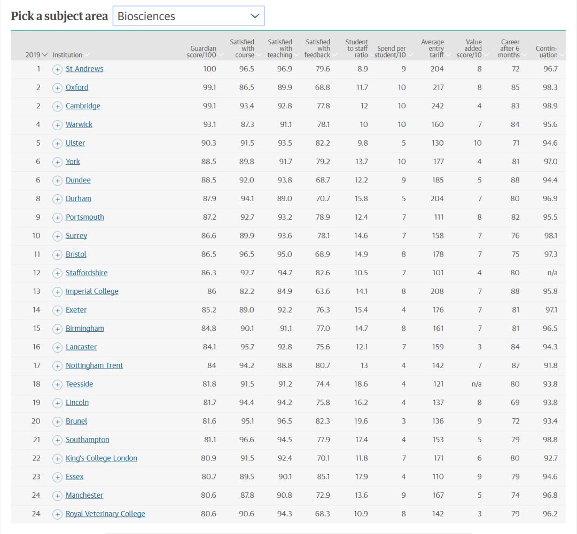Open the Ulster link
The height and width of the screenshot is (534, 577).
pyautogui.click(x=75, y=143)
